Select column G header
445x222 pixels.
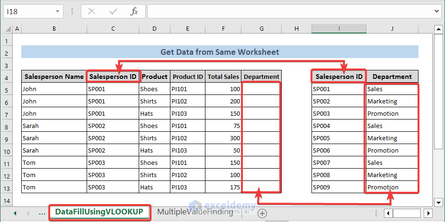(261, 29)
